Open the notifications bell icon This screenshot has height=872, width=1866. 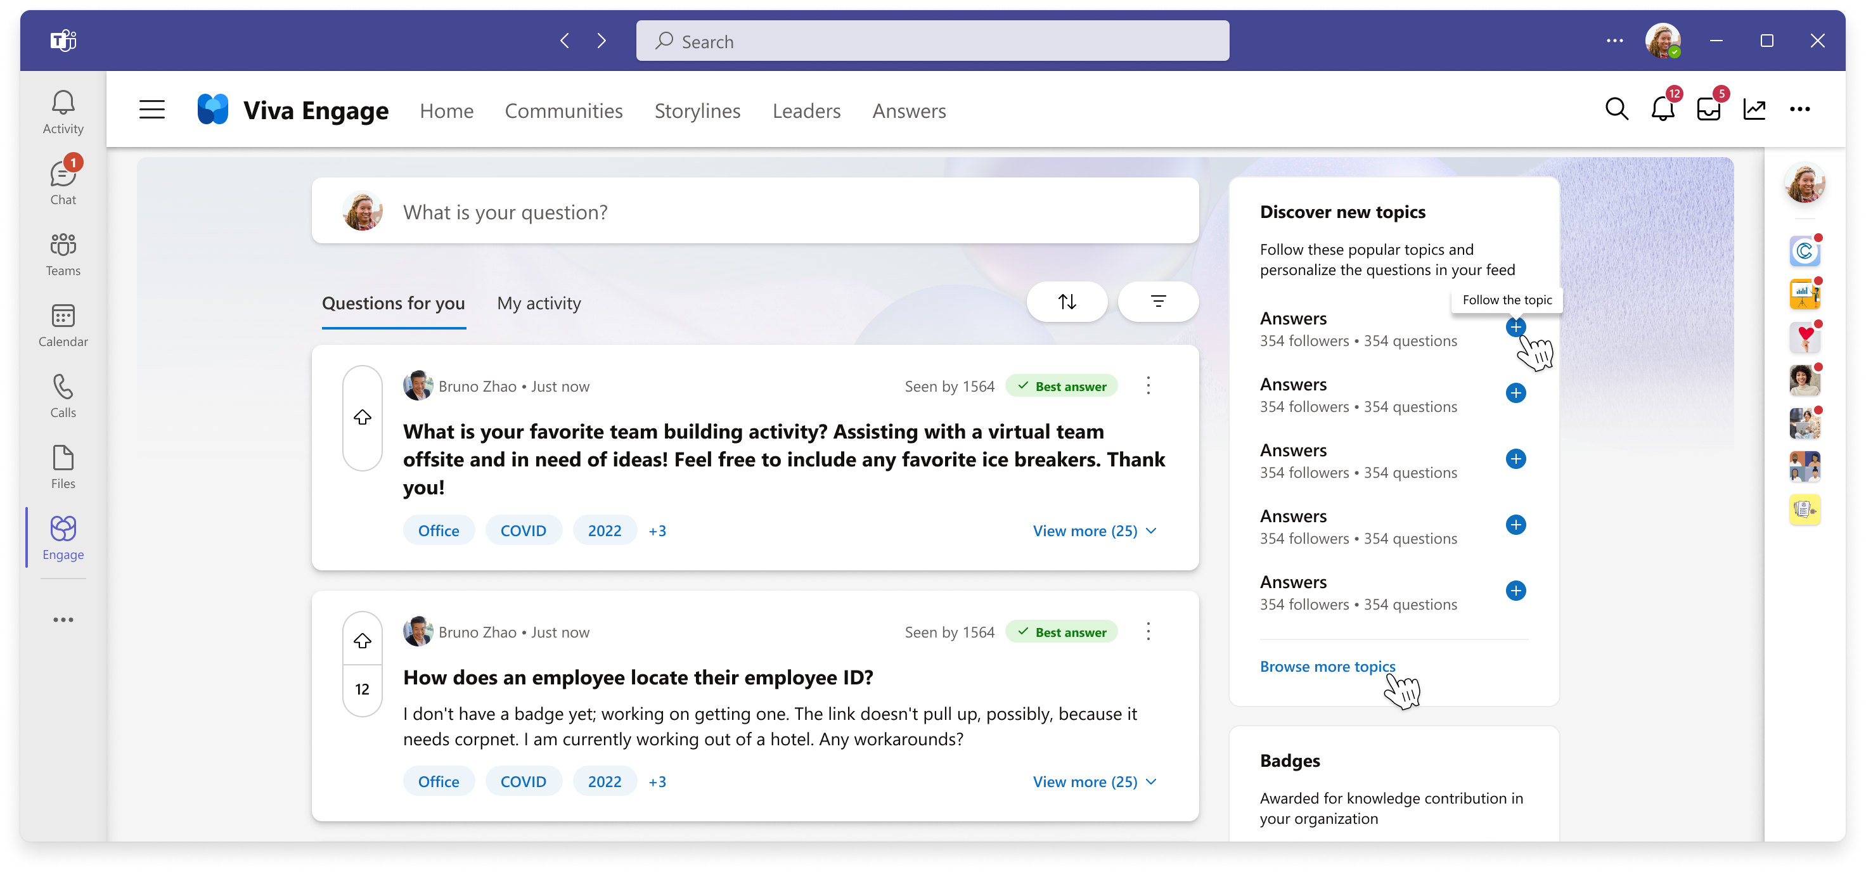click(1663, 110)
